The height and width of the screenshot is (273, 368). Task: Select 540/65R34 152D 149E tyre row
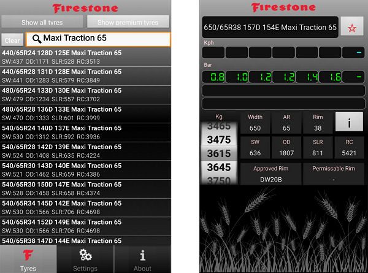[x=85, y=226]
